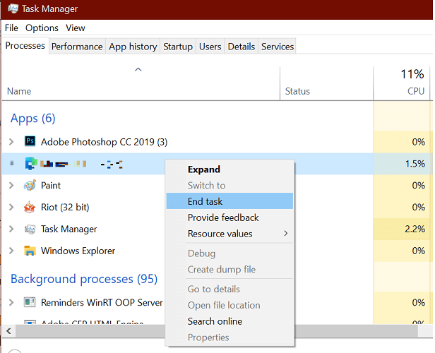Screen dimensions: 435x353
Task: Expand Reminders WinRT OOP Server group
Action: [x=11, y=302]
